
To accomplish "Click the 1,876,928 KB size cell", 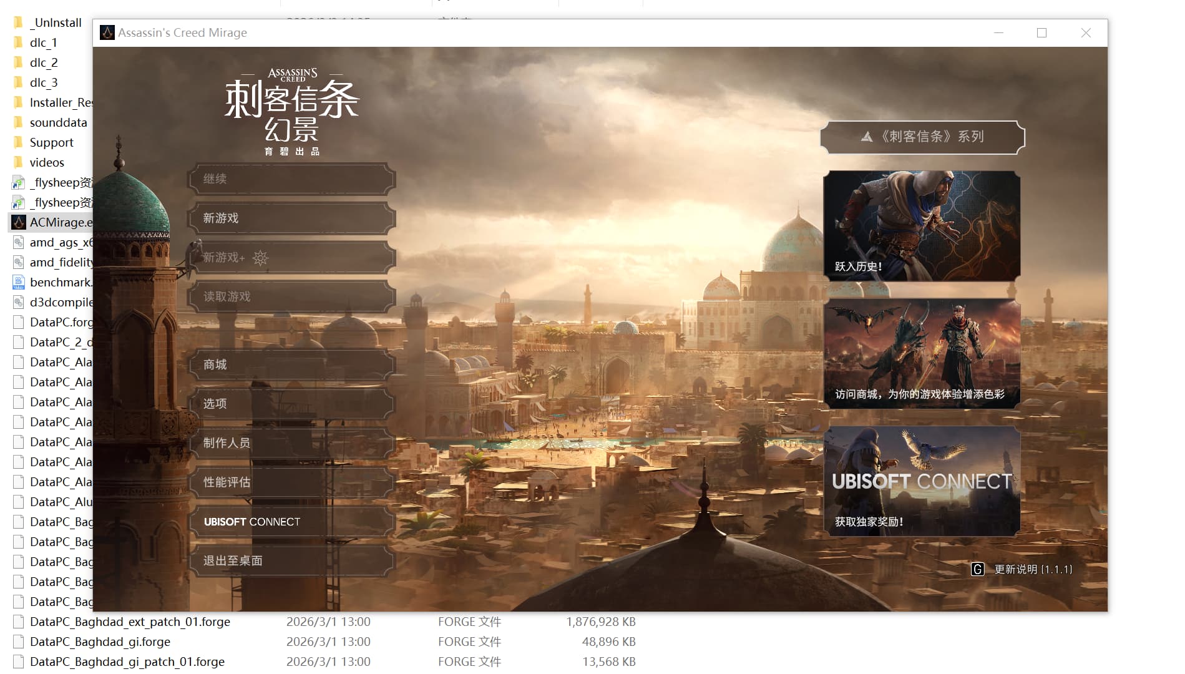I will [601, 622].
